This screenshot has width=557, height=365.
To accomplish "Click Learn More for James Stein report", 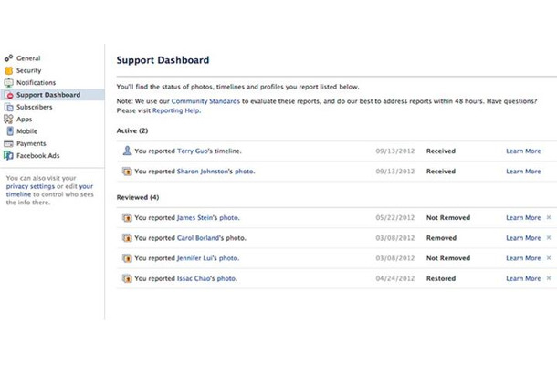I will pos(523,218).
